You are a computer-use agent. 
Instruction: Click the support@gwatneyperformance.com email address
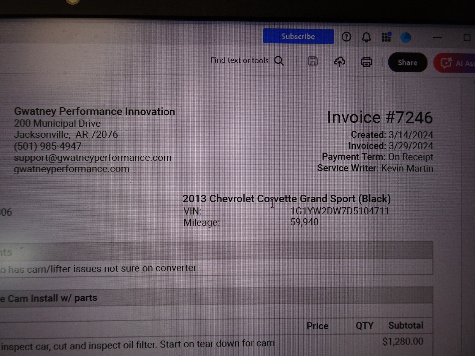point(93,158)
